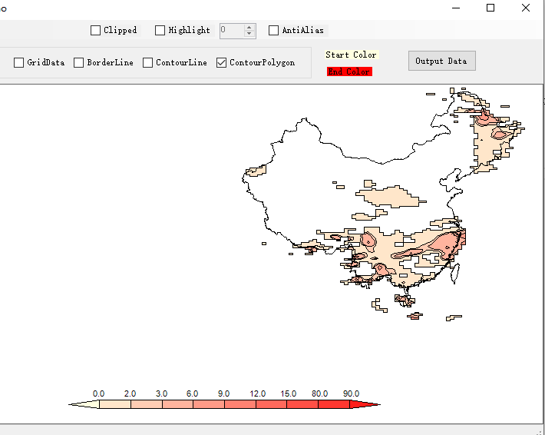Minimize the application window
The image size is (545, 435).
(457, 8)
